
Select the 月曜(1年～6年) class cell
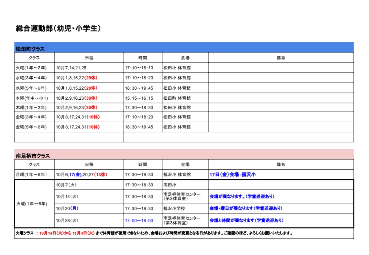click(x=31, y=174)
